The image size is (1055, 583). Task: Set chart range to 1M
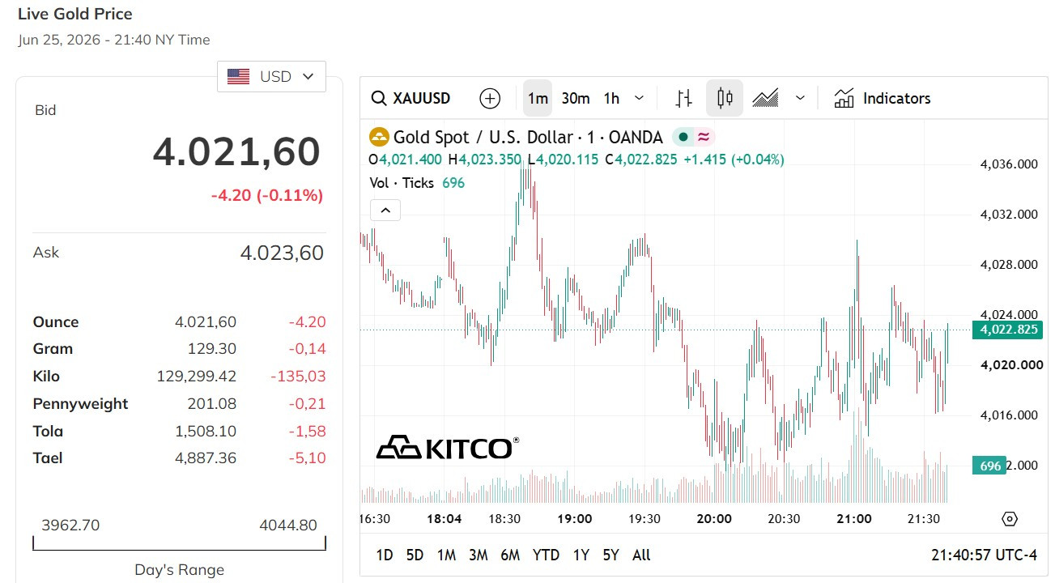446,555
